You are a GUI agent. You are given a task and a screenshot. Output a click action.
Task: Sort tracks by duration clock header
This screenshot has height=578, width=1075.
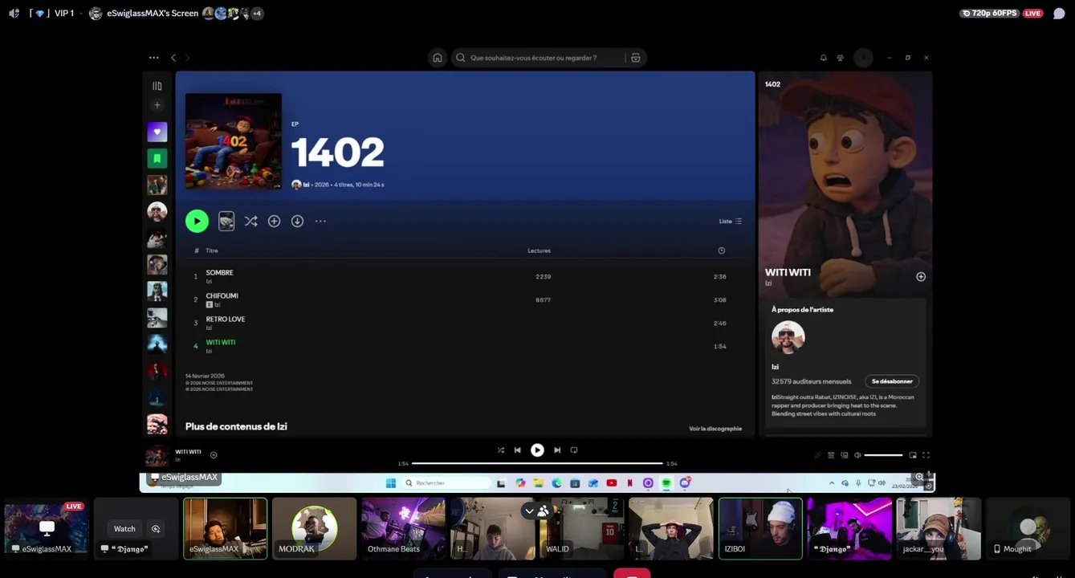click(x=721, y=250)
